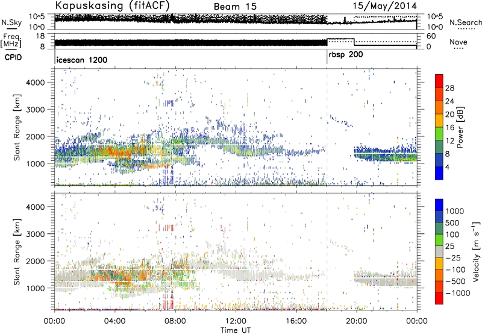Pick the red bottom segment of Velocity colorbar
This screenshot has width=482, height=334.
coord(439,298)
